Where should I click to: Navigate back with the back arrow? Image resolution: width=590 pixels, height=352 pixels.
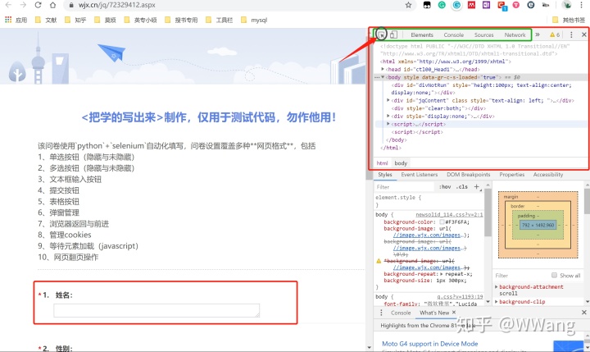pos(8,5)
